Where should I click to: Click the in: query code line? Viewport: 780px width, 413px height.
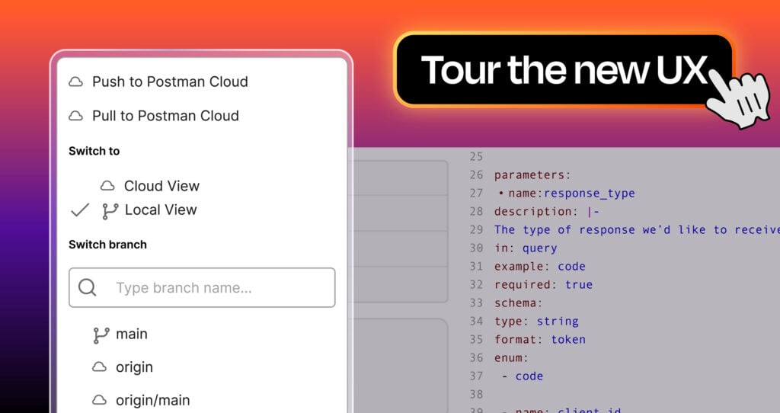point(526,248)
